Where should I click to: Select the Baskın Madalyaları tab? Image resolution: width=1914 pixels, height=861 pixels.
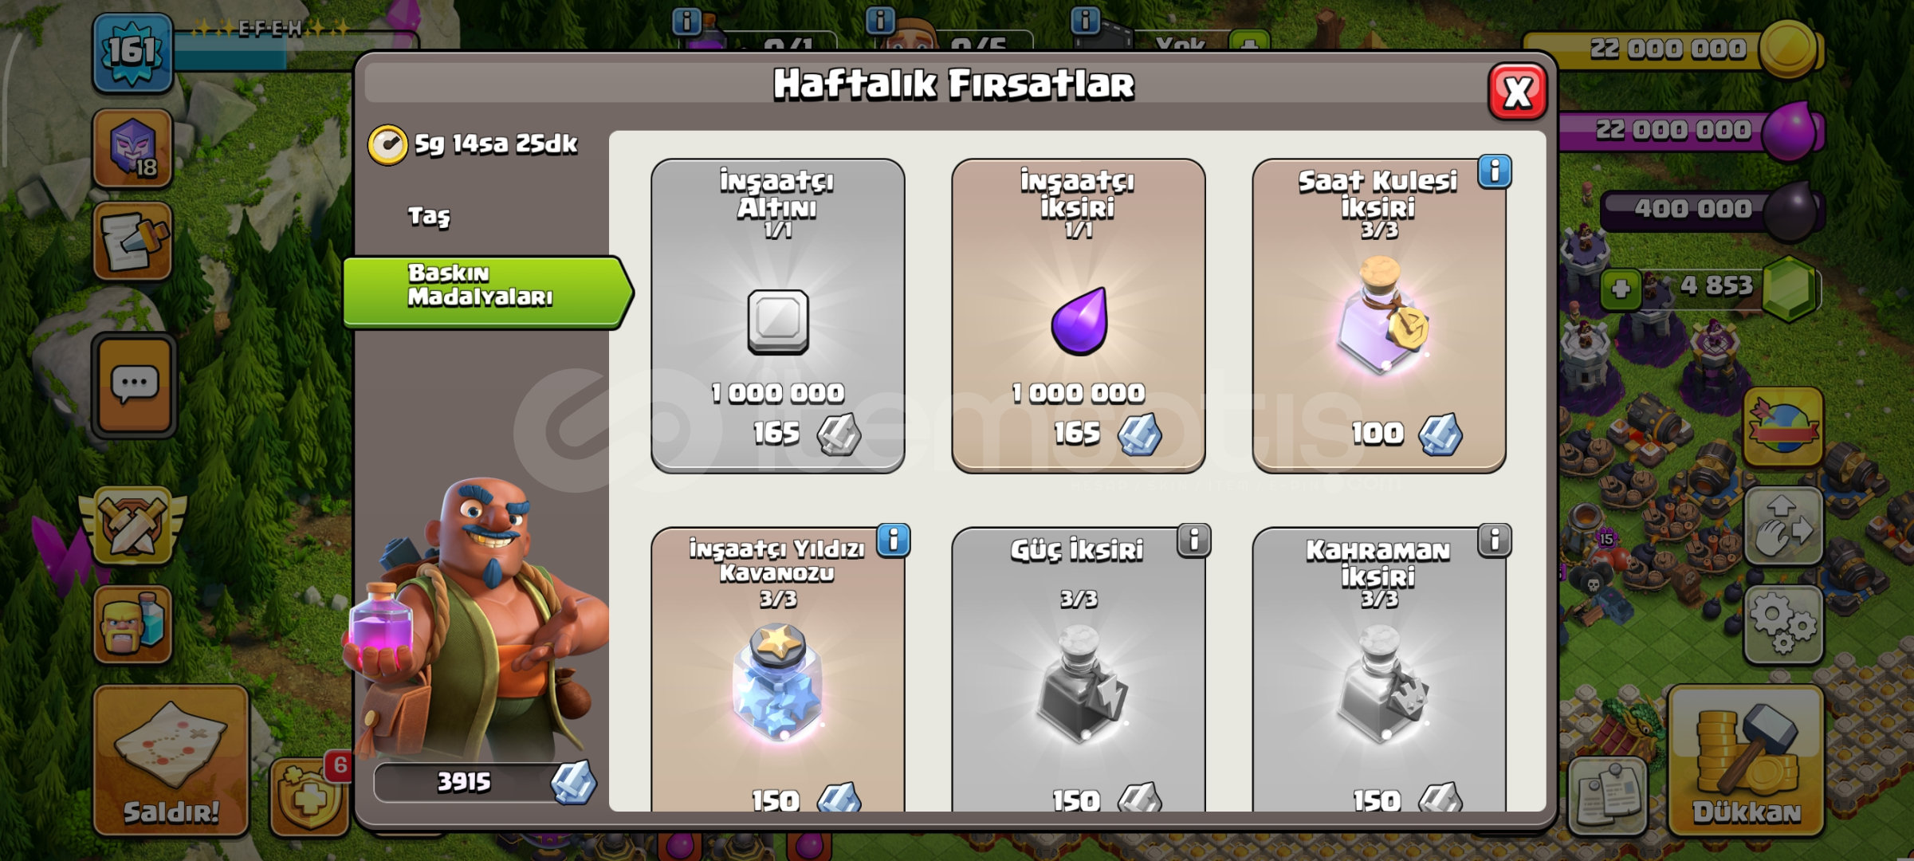[488, 292]
